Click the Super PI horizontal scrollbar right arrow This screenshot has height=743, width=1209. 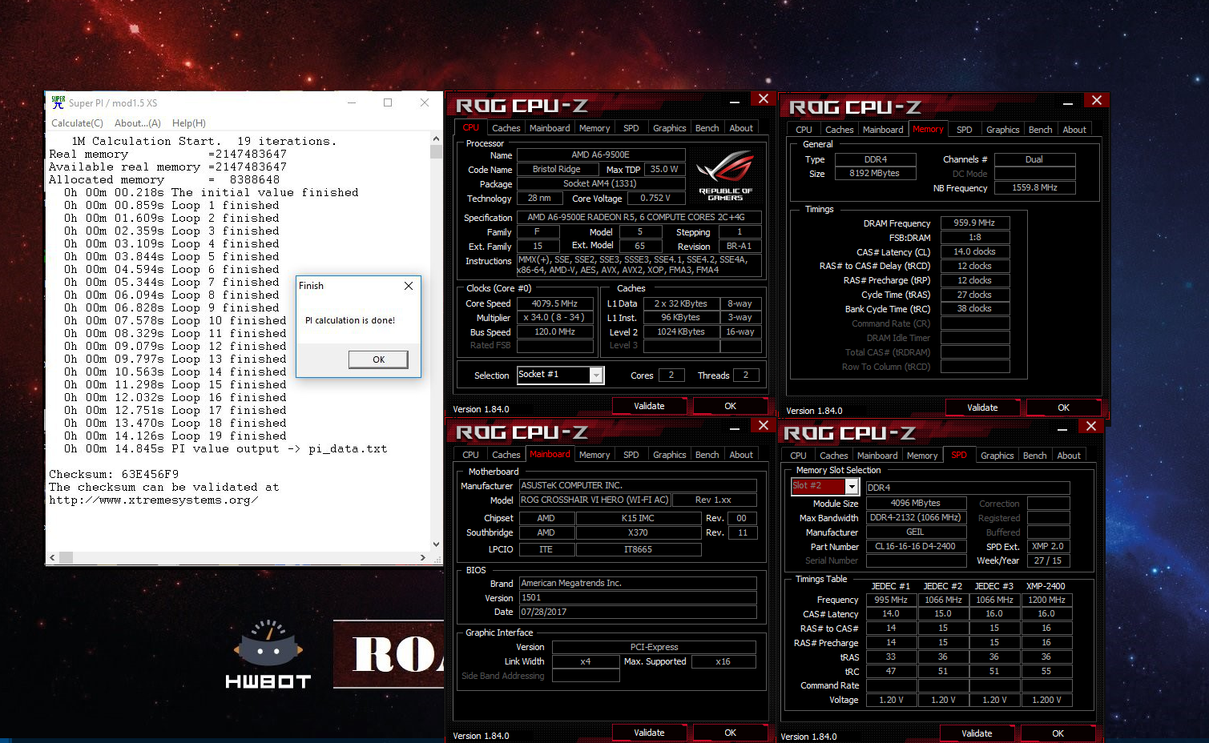(x=423, y=557)
